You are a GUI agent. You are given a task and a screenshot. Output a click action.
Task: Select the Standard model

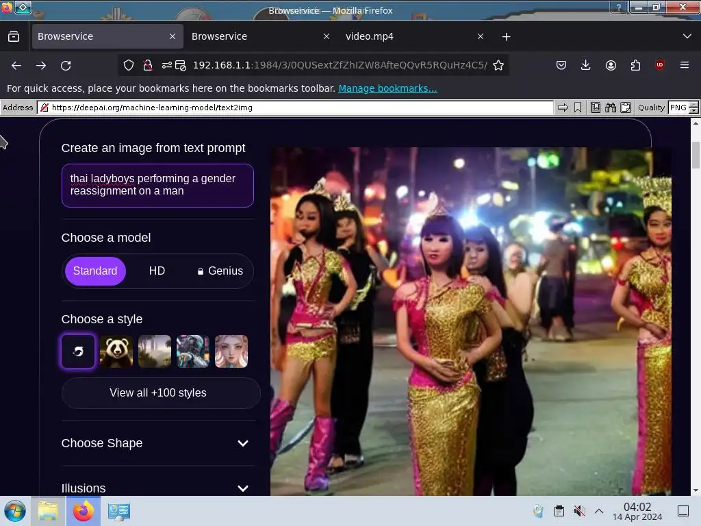(x=95, y=271)
